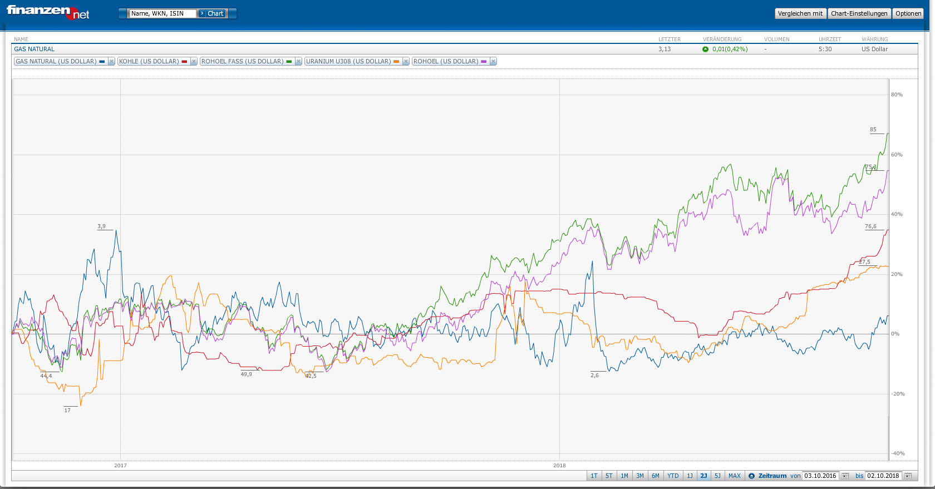
Task: Click the UHRZEIT column header
Action: 830,39
